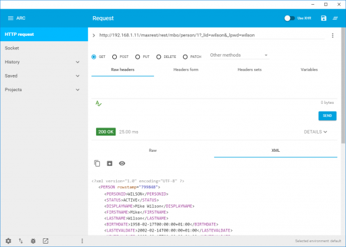Select the POST method radio button
This screenshot has height=247, width=346.
(114, 57)
